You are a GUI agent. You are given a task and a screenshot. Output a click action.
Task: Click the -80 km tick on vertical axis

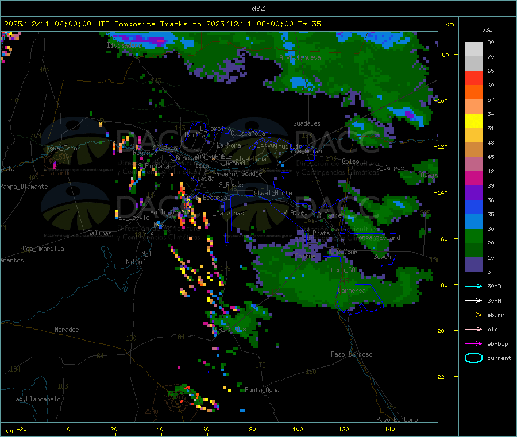click(444, 55)
